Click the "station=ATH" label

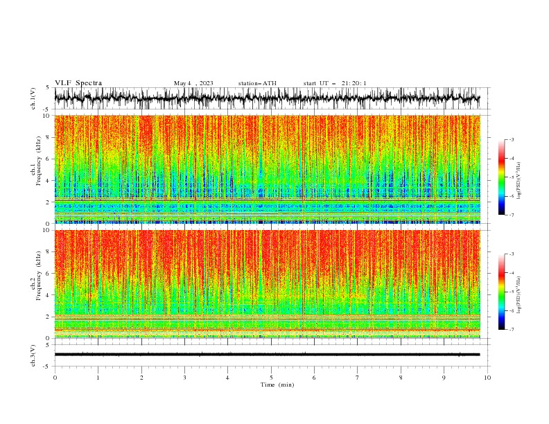[257, 83]
